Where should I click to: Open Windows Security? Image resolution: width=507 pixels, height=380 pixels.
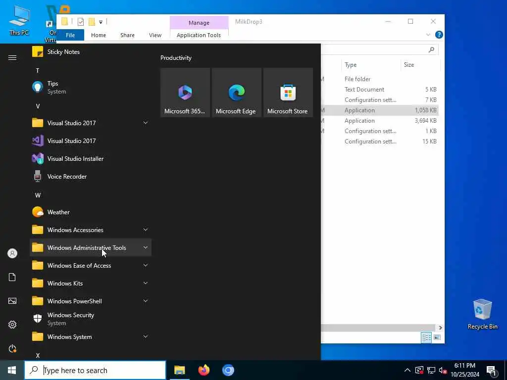91,319
